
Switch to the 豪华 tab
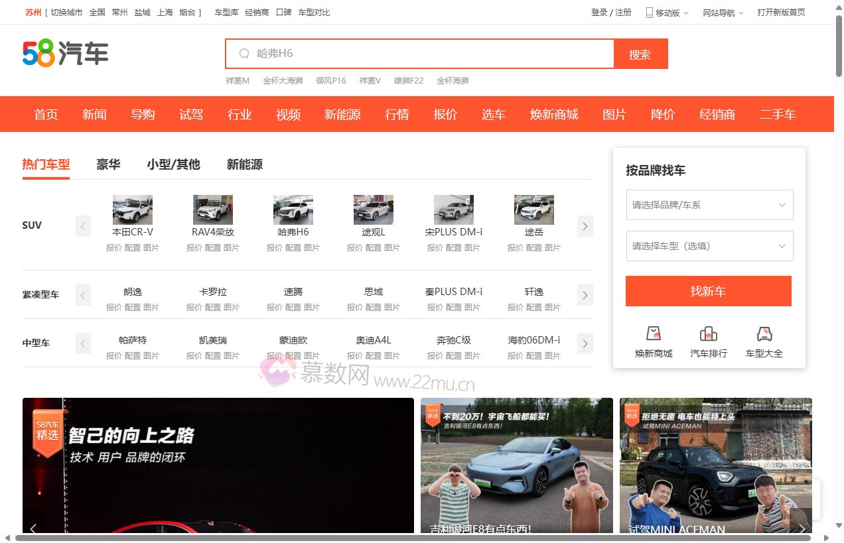point(108,164)
